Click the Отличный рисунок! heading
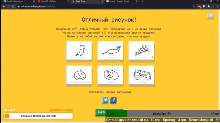Image resolution: width=220 pixels, height=123 pixels. point(109,20)
